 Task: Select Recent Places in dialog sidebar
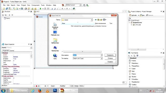click(x=55, y=26)
